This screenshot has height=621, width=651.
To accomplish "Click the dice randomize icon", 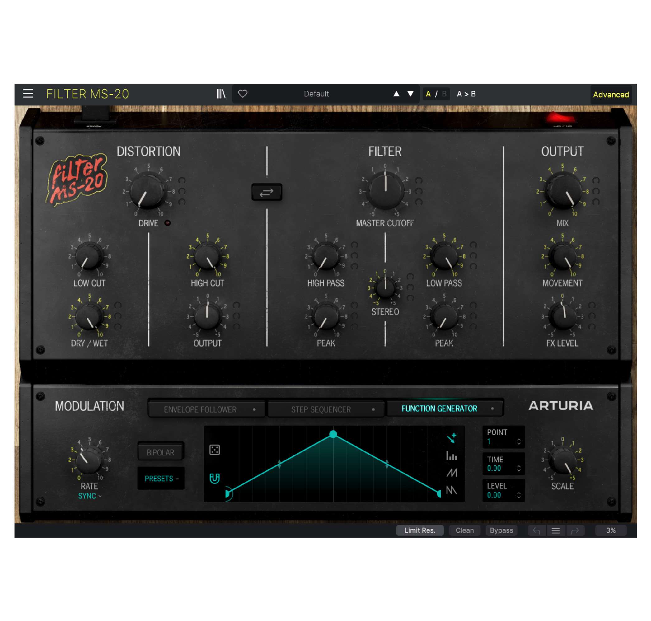I will (x=215, y=450).
